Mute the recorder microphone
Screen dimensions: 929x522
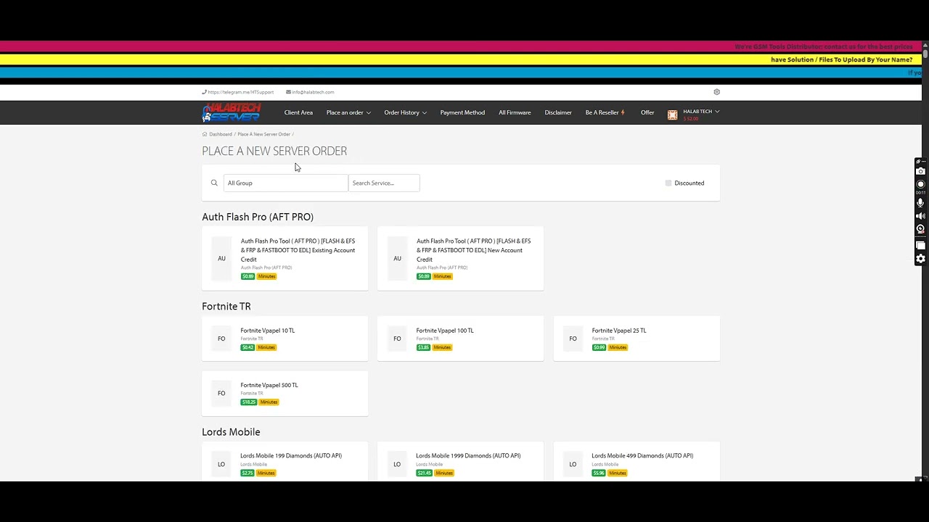920,203
